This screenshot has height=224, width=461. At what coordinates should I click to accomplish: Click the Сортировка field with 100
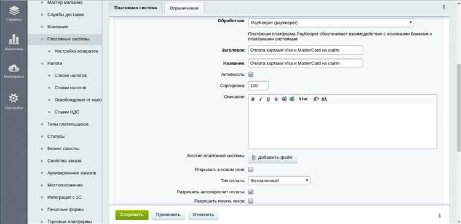click(x=258, y=86)
